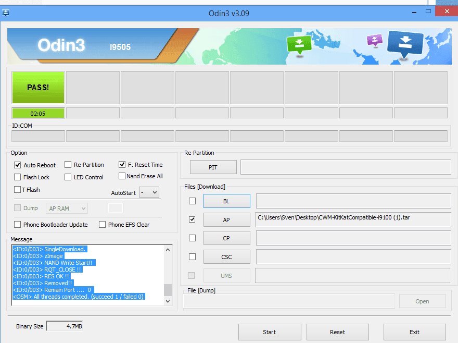
Task: Tick the checkbox beside the CSC button
Action: (192, 256)
